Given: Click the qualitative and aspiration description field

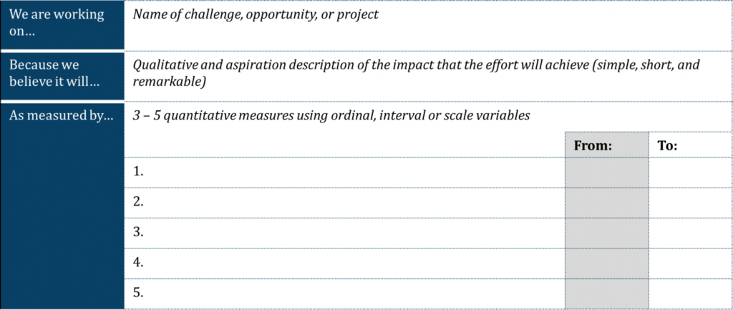Looking at the screenshot, I should (x=428, y=76).
